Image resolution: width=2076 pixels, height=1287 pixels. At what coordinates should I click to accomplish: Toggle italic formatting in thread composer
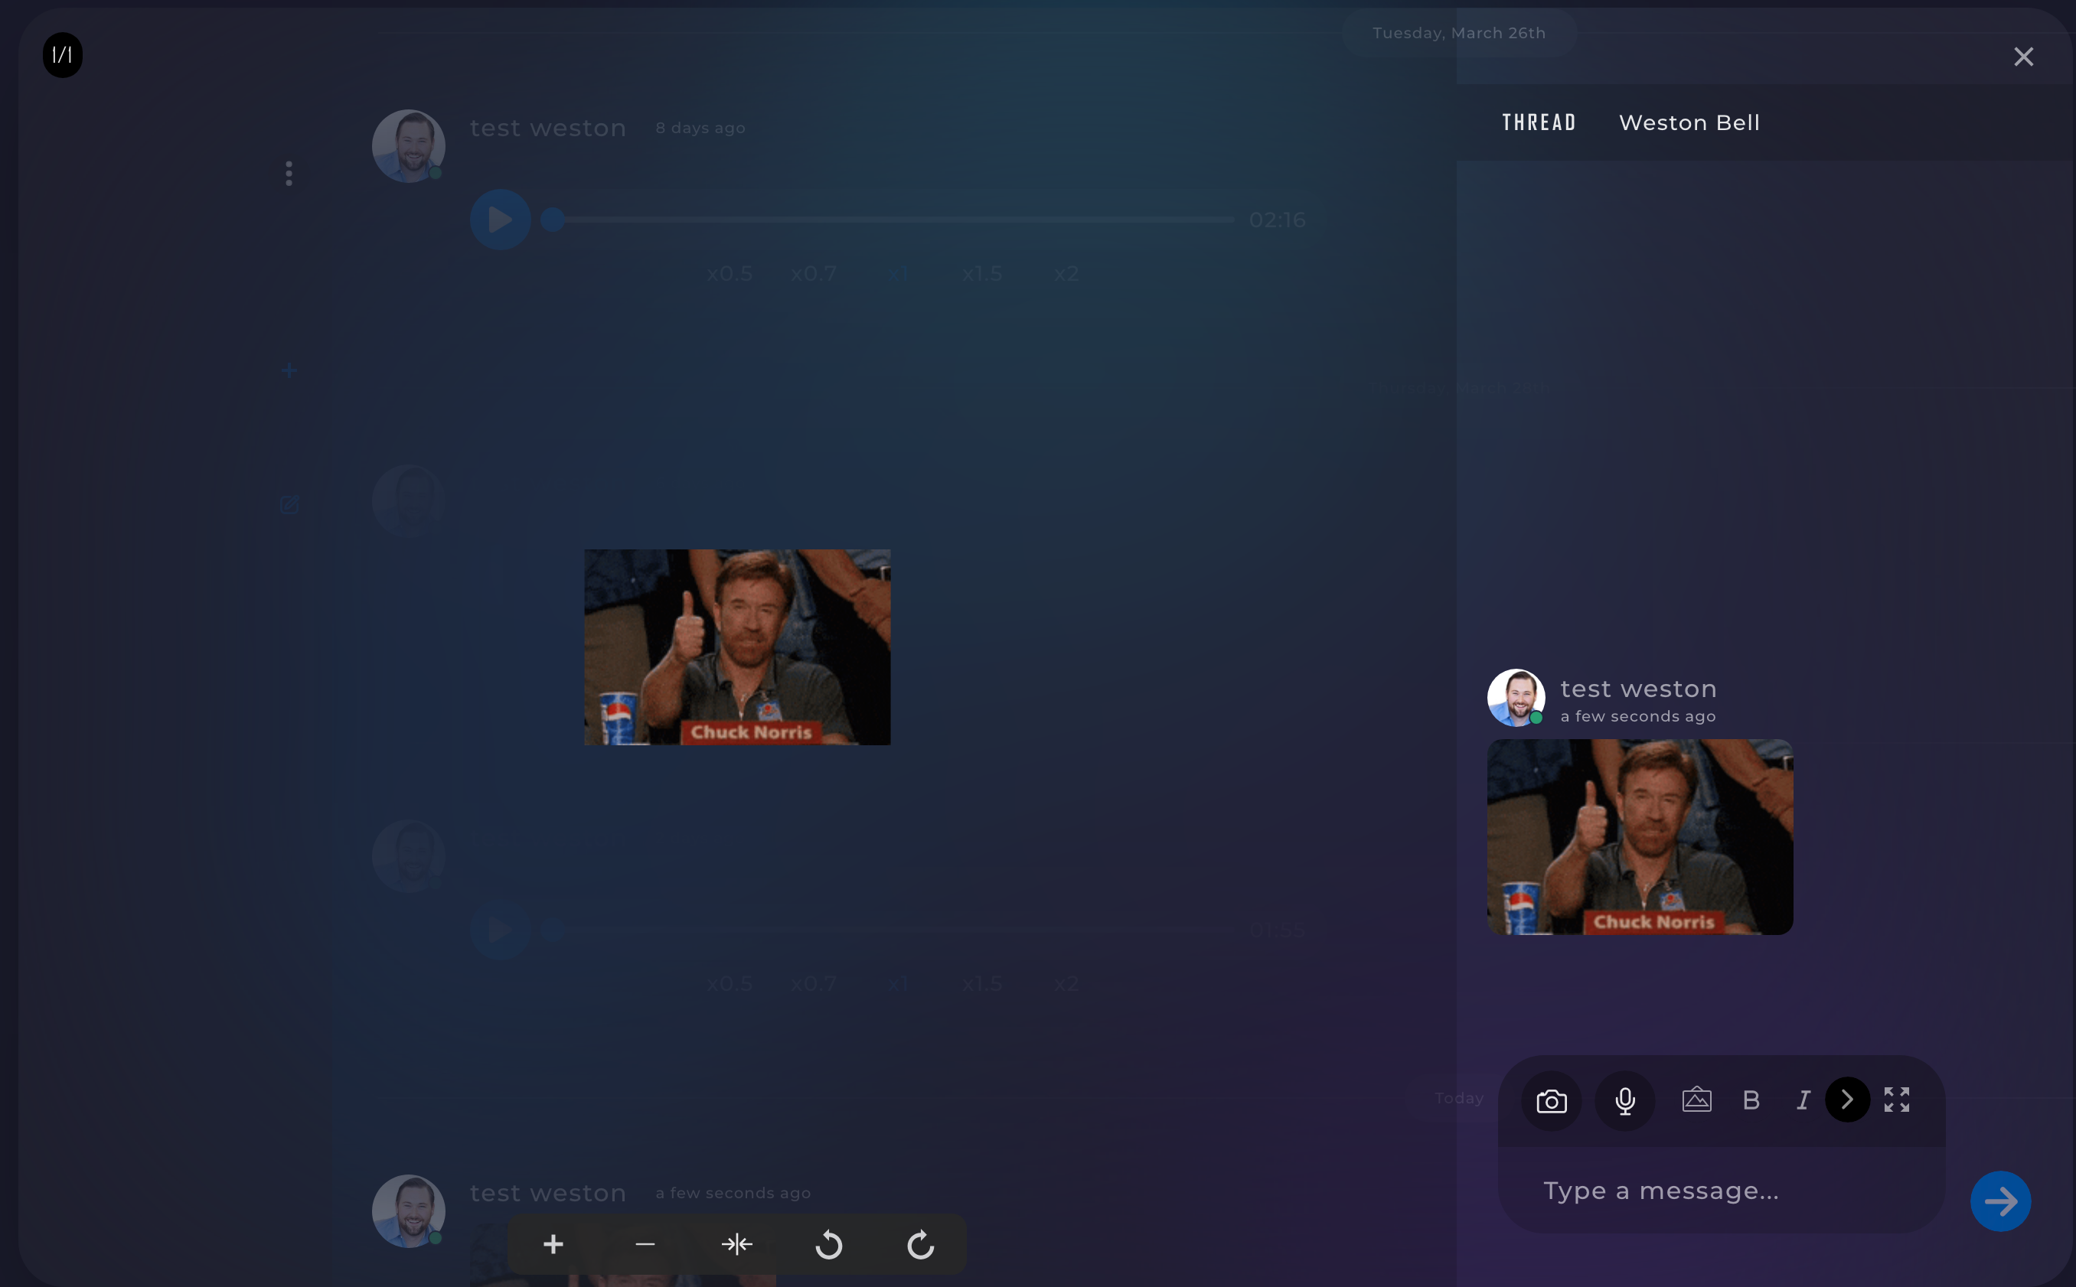(x=1803, y=1100)
